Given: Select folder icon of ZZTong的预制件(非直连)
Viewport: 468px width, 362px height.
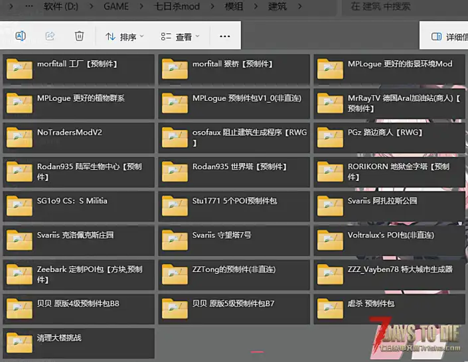Looking at the screenshot, I should coord(175,274).
